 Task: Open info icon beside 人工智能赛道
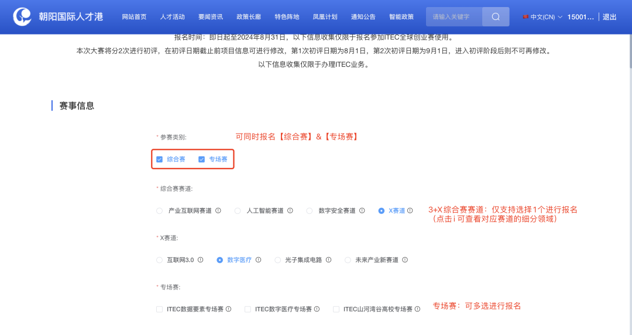pos(290,211)
